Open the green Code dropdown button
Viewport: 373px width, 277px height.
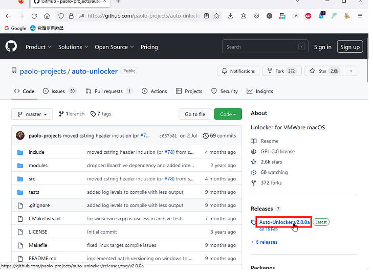point(228,114)
